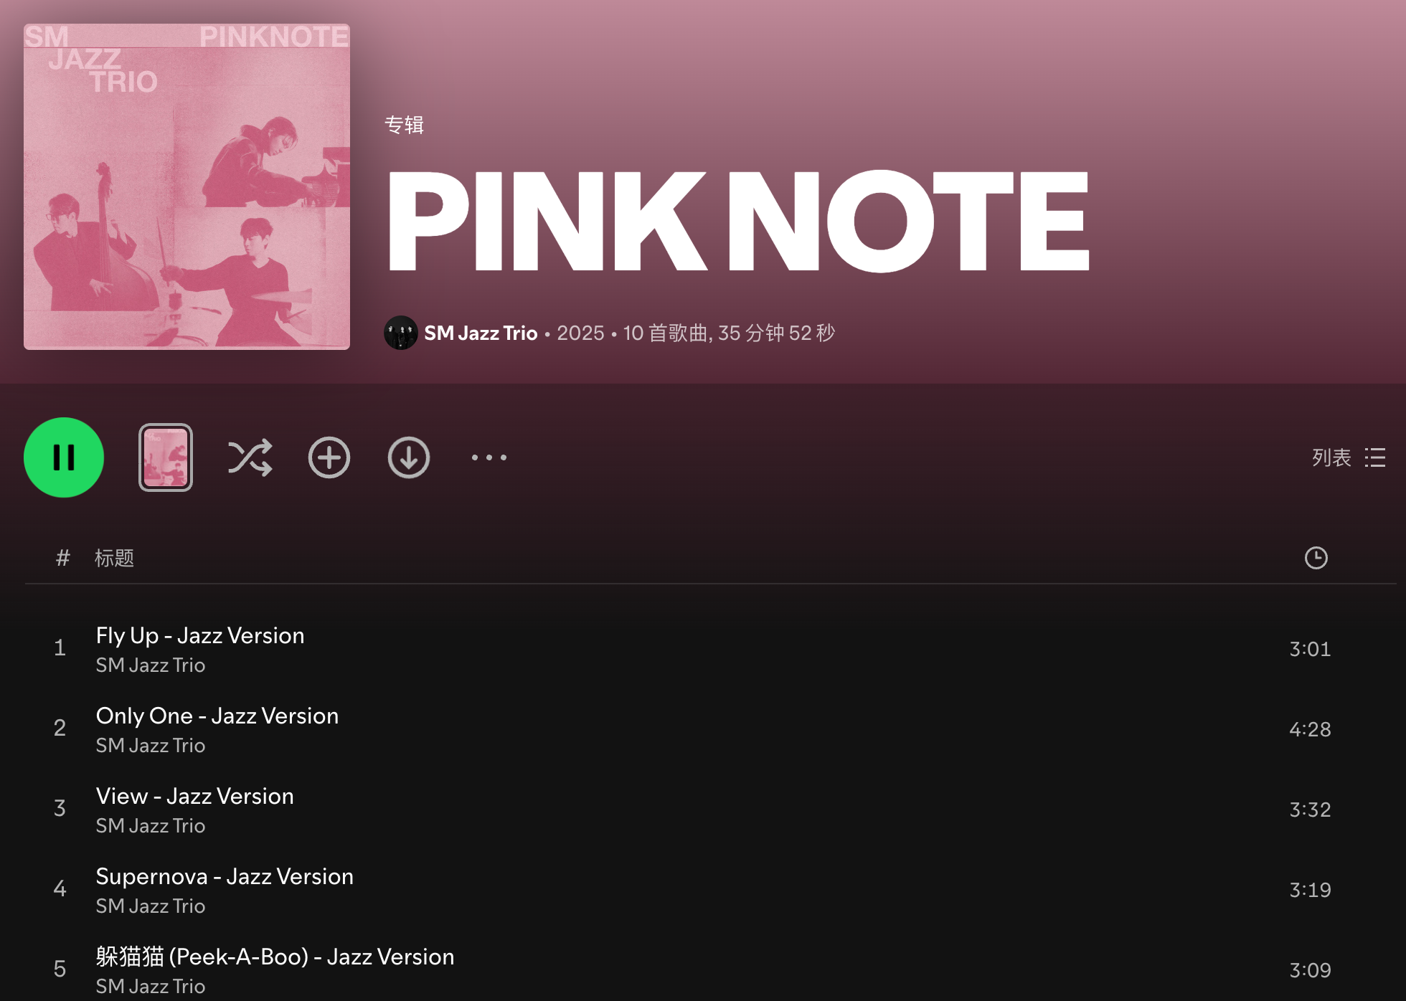Open more options three-dots menu

[x=489, y=457]
